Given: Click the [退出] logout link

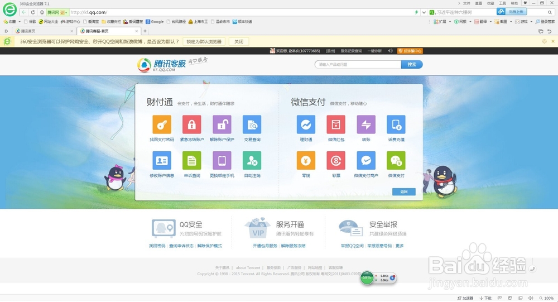Looking at the screenshot, I should click(330, 51).
